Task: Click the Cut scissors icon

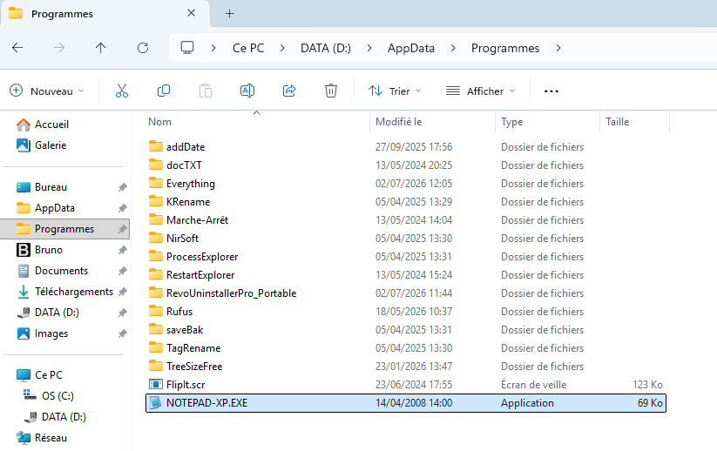Action: pyautogui.click(x=122, y=91)
